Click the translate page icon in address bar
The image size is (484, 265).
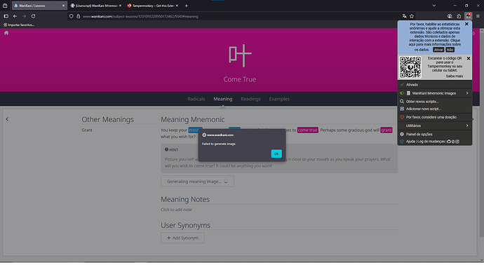point(404,16)
